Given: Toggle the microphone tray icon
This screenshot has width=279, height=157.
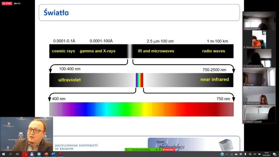Looking at the screenshot, I should 246,154.
